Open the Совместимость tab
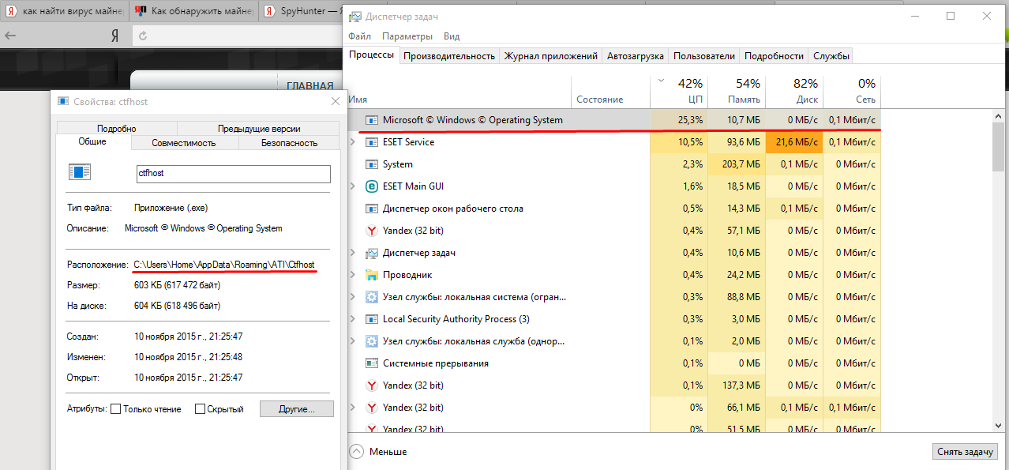Screen dimensions: 1009x470 click(x=184, y=143)
